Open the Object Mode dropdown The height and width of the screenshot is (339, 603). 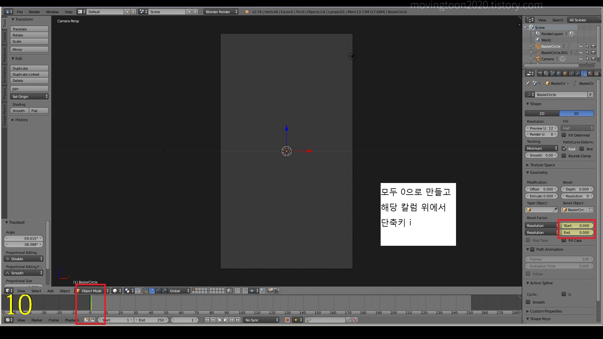point(92,291)
